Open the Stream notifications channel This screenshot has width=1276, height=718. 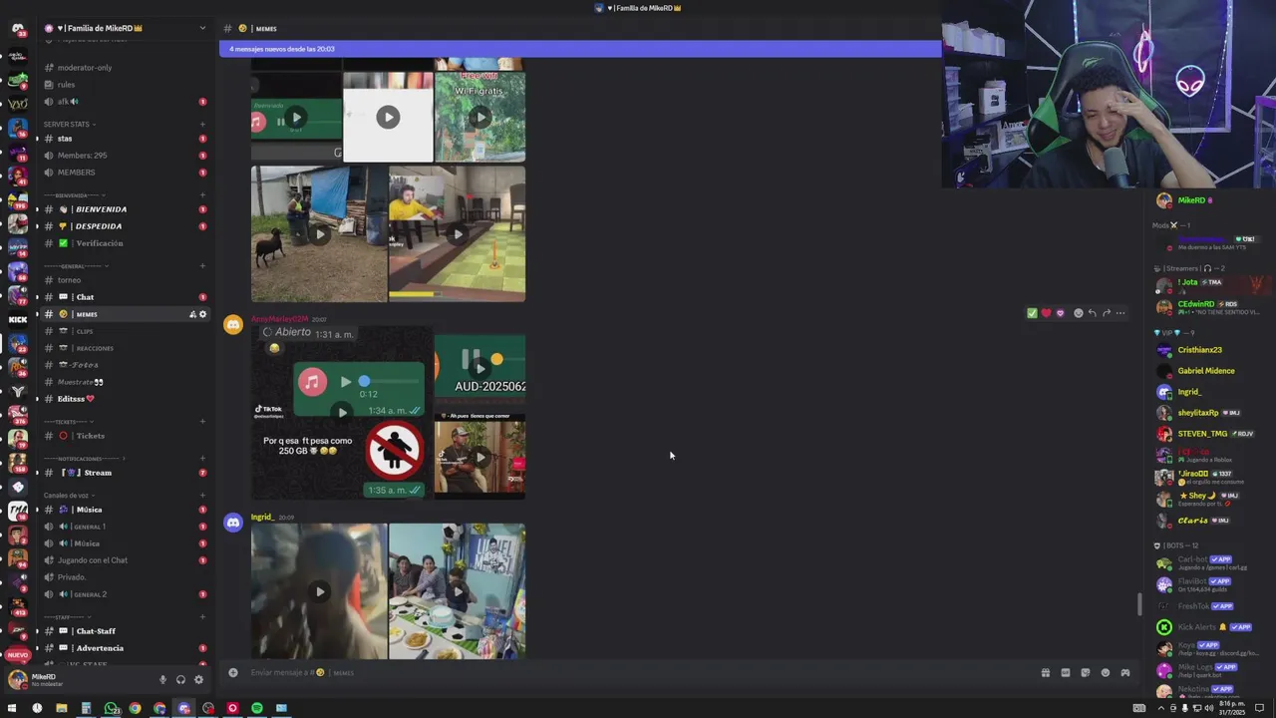[124, 473]
